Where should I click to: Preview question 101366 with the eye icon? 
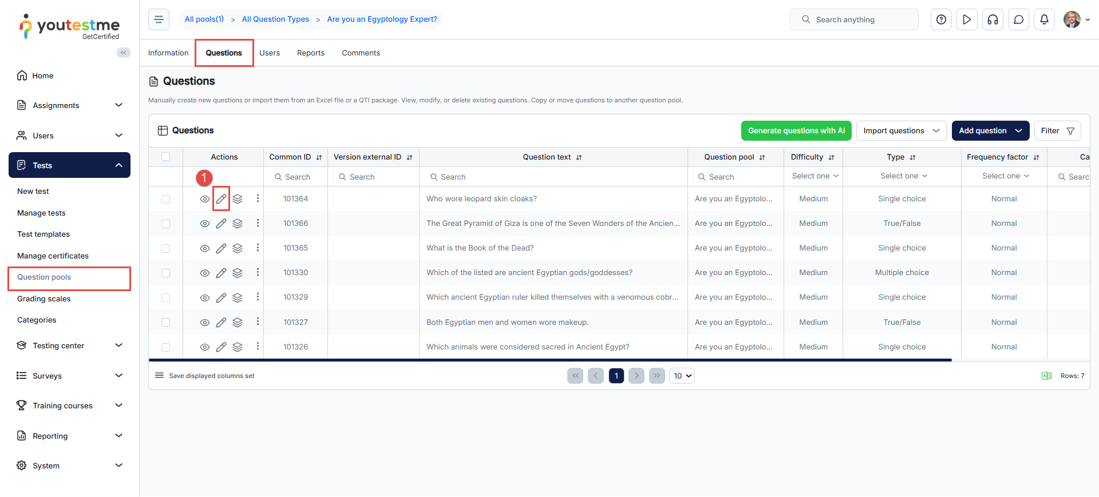click(x=204, y=224)
